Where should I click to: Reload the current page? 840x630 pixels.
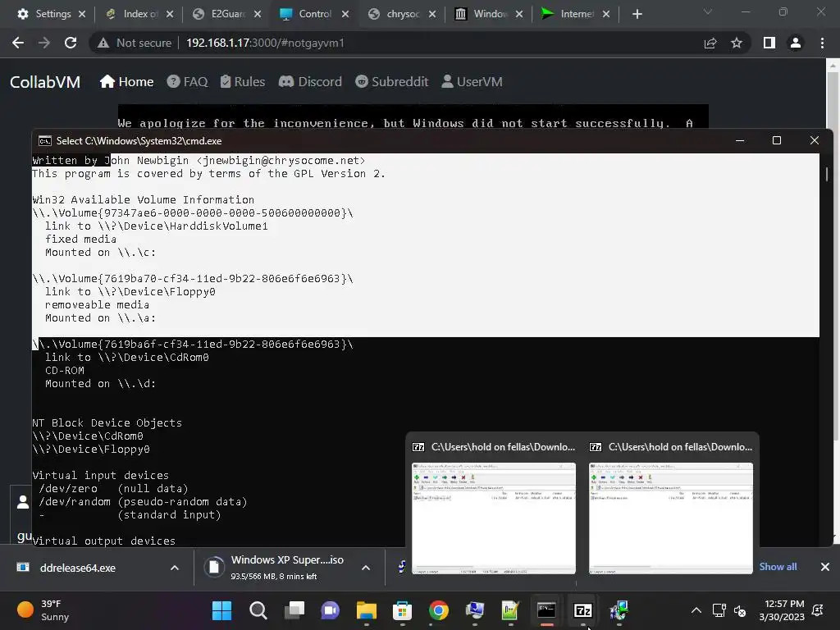71,43
